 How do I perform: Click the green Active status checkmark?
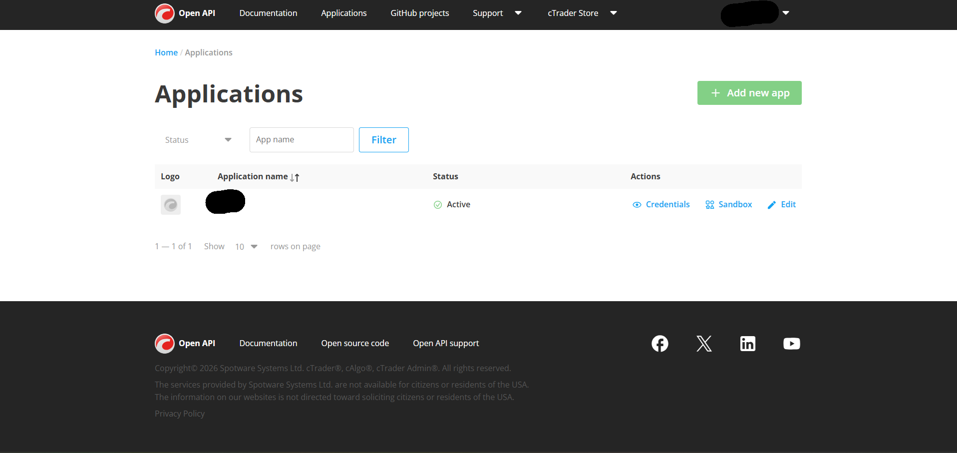click(438, 205)
